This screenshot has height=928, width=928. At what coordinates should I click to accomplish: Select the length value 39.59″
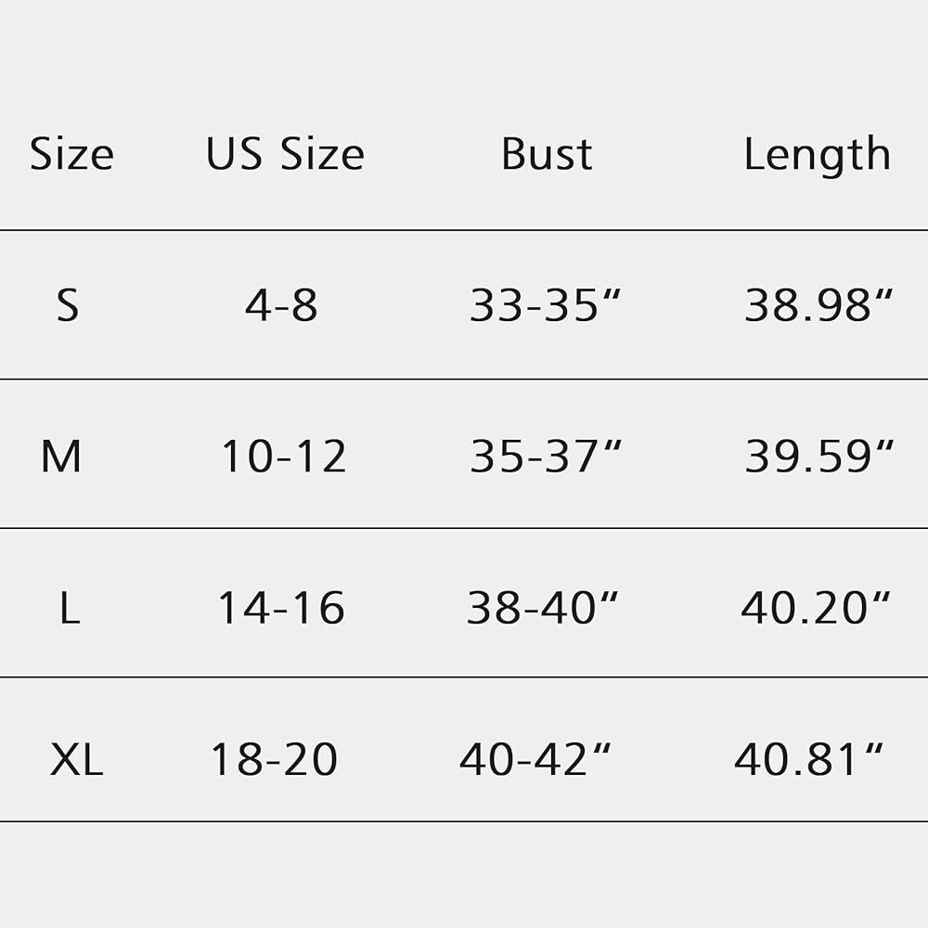click(x=819, y=456)
